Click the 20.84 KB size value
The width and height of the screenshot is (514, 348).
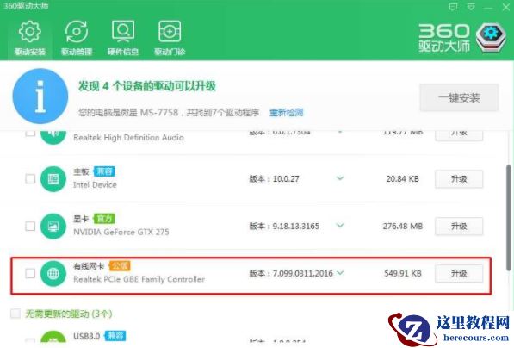click(402, 179)
